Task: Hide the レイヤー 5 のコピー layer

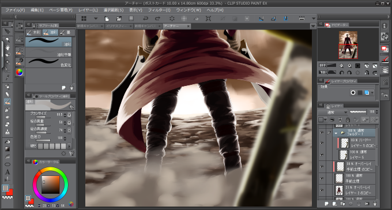Action: point(322,143)
